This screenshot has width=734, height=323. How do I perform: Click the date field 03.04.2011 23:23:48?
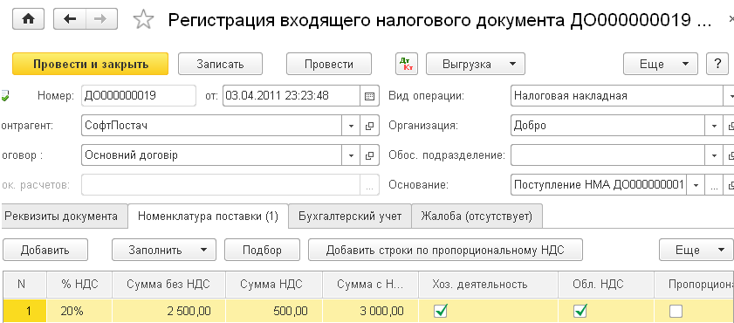pos(292,96)
